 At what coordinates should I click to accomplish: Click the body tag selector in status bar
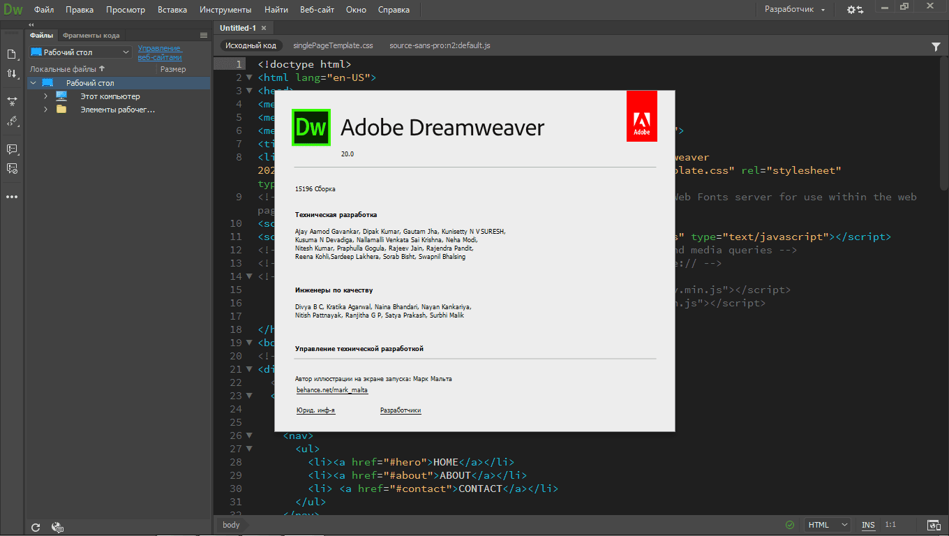(x=231, y=525)
